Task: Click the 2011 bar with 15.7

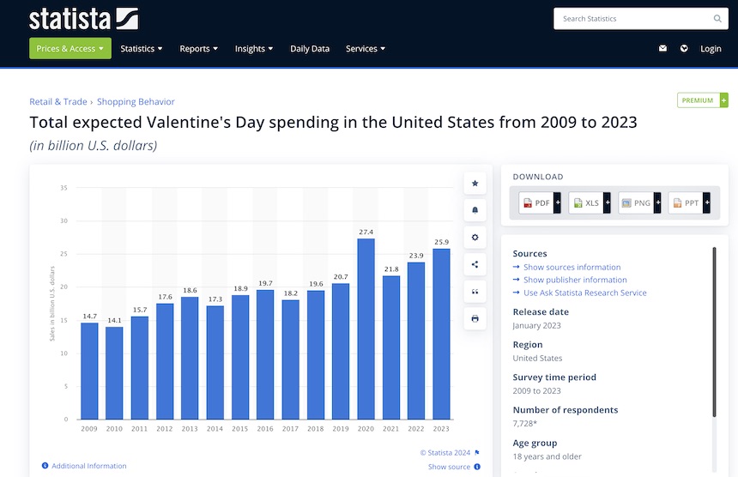Action: pos(140,368)
